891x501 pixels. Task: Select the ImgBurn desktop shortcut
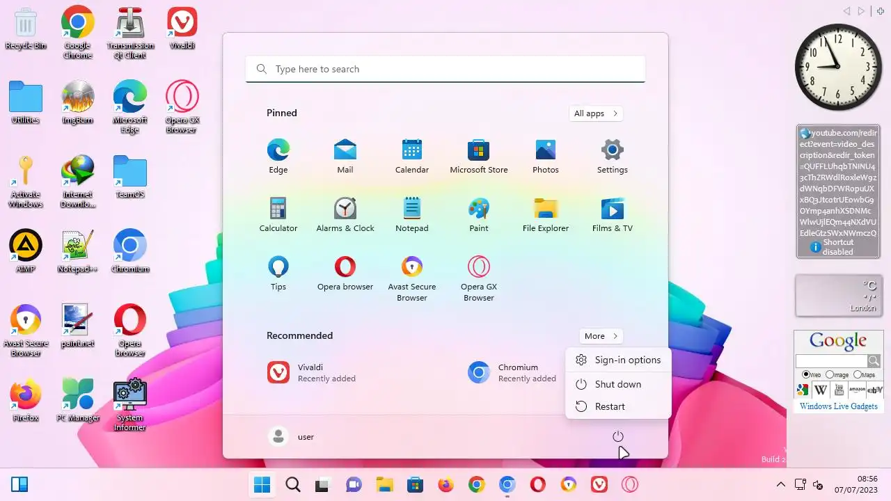[78, 102]
